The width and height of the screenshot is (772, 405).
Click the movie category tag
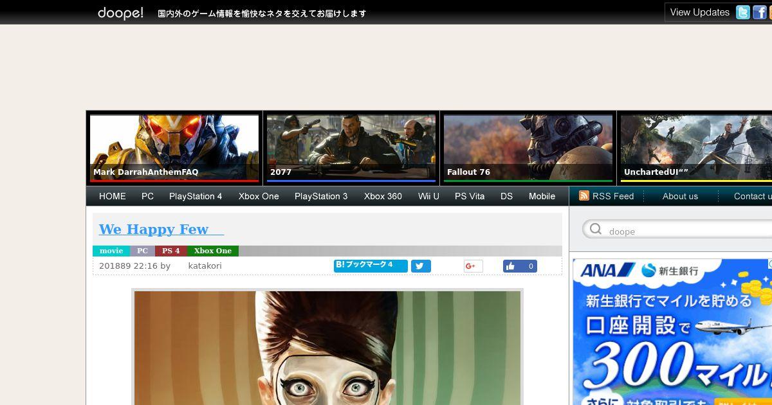[111, 251]
